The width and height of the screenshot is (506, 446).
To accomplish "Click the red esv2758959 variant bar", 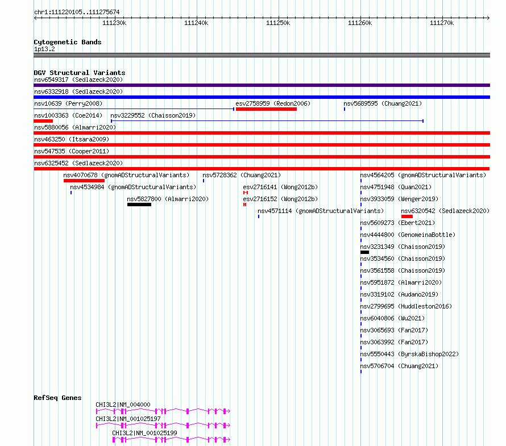I will [x=266, y=109].
